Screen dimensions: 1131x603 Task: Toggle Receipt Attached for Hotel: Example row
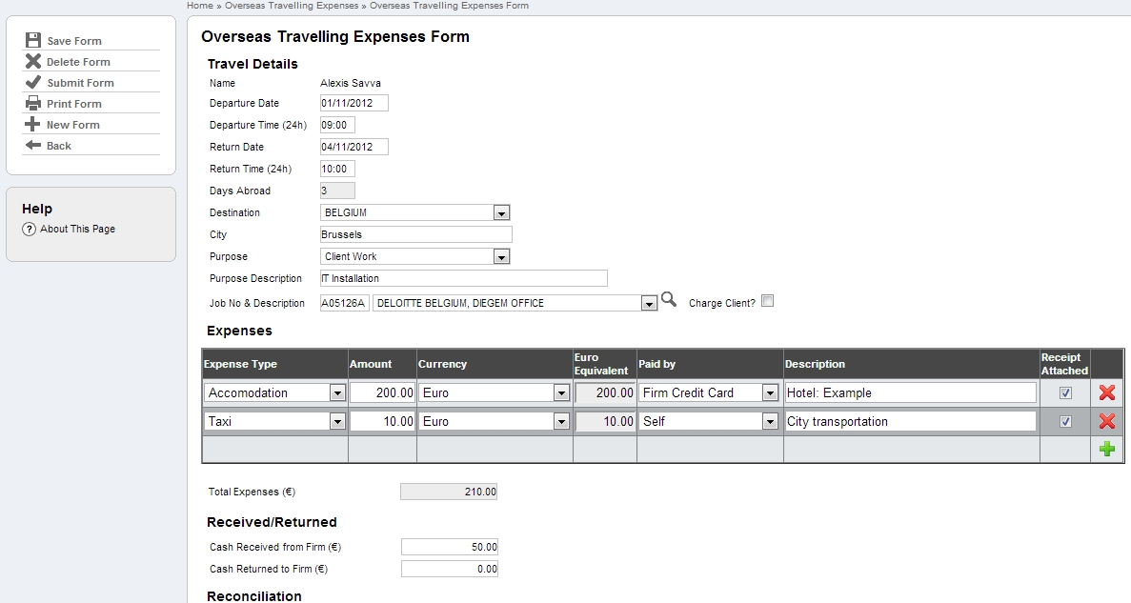pos(1065,393)
